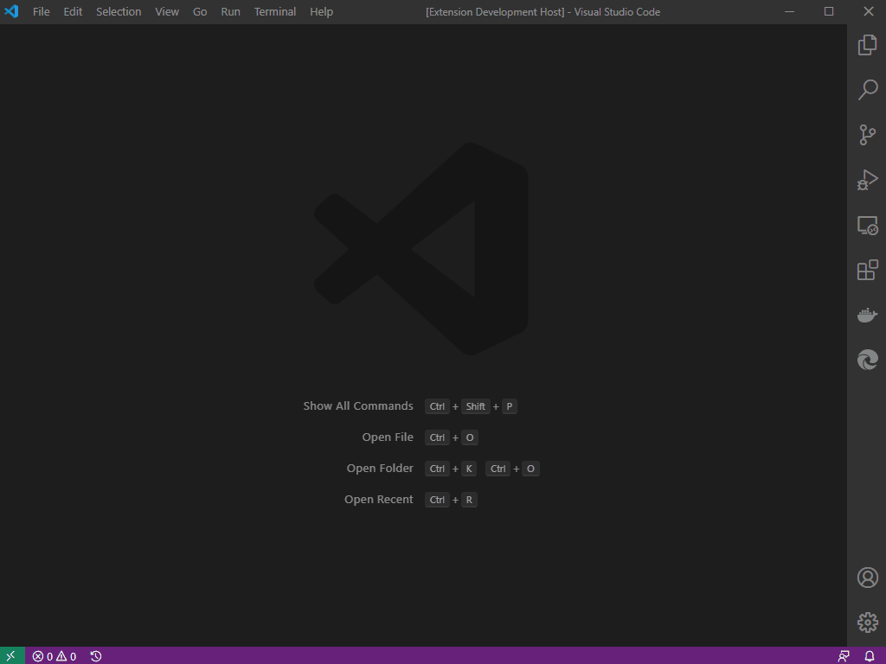Viewport: 886px width, 664px height.
Task: Open the File menu
Action: point(42,12)
